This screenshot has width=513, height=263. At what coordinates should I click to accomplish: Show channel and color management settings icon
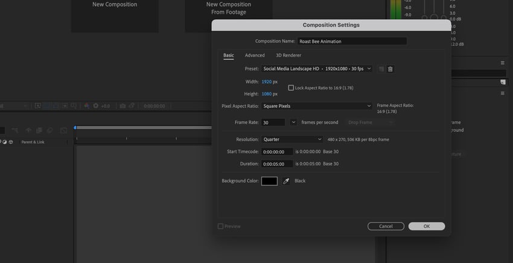[87, 106]
